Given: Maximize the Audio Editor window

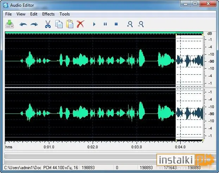Looking at the screenshot, I should [x=195, y=4].
